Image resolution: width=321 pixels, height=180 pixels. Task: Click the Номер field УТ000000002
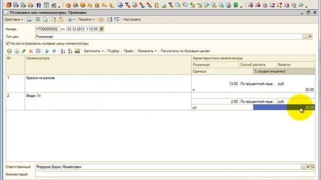pos(48,29)
